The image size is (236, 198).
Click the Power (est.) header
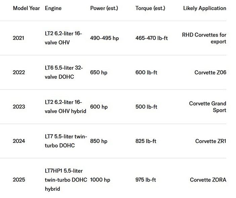tap(104, 8)
